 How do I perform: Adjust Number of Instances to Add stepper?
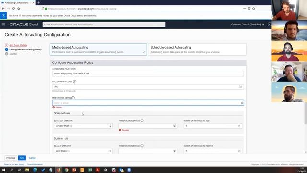point(239,126)
